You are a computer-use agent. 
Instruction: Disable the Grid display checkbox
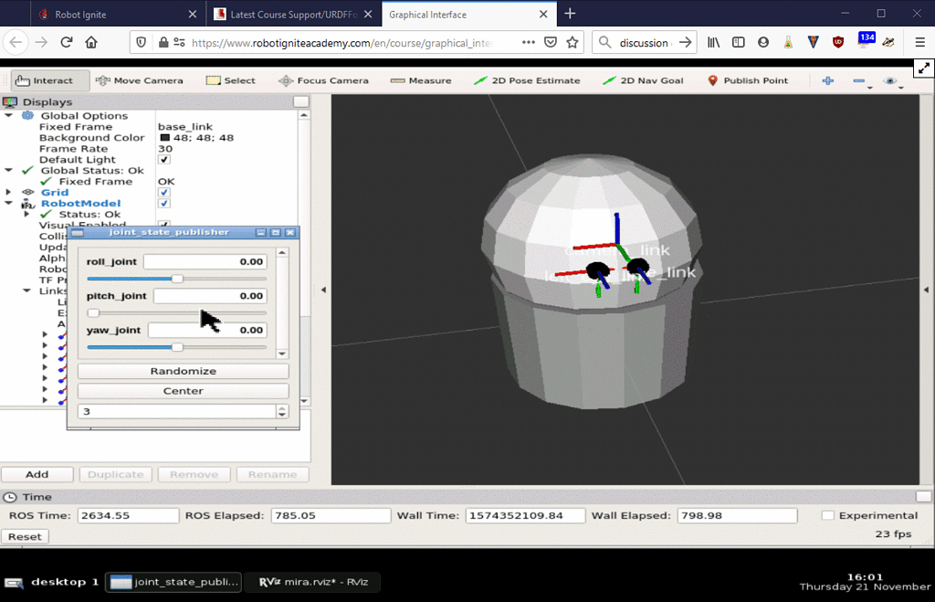(164, 192)
